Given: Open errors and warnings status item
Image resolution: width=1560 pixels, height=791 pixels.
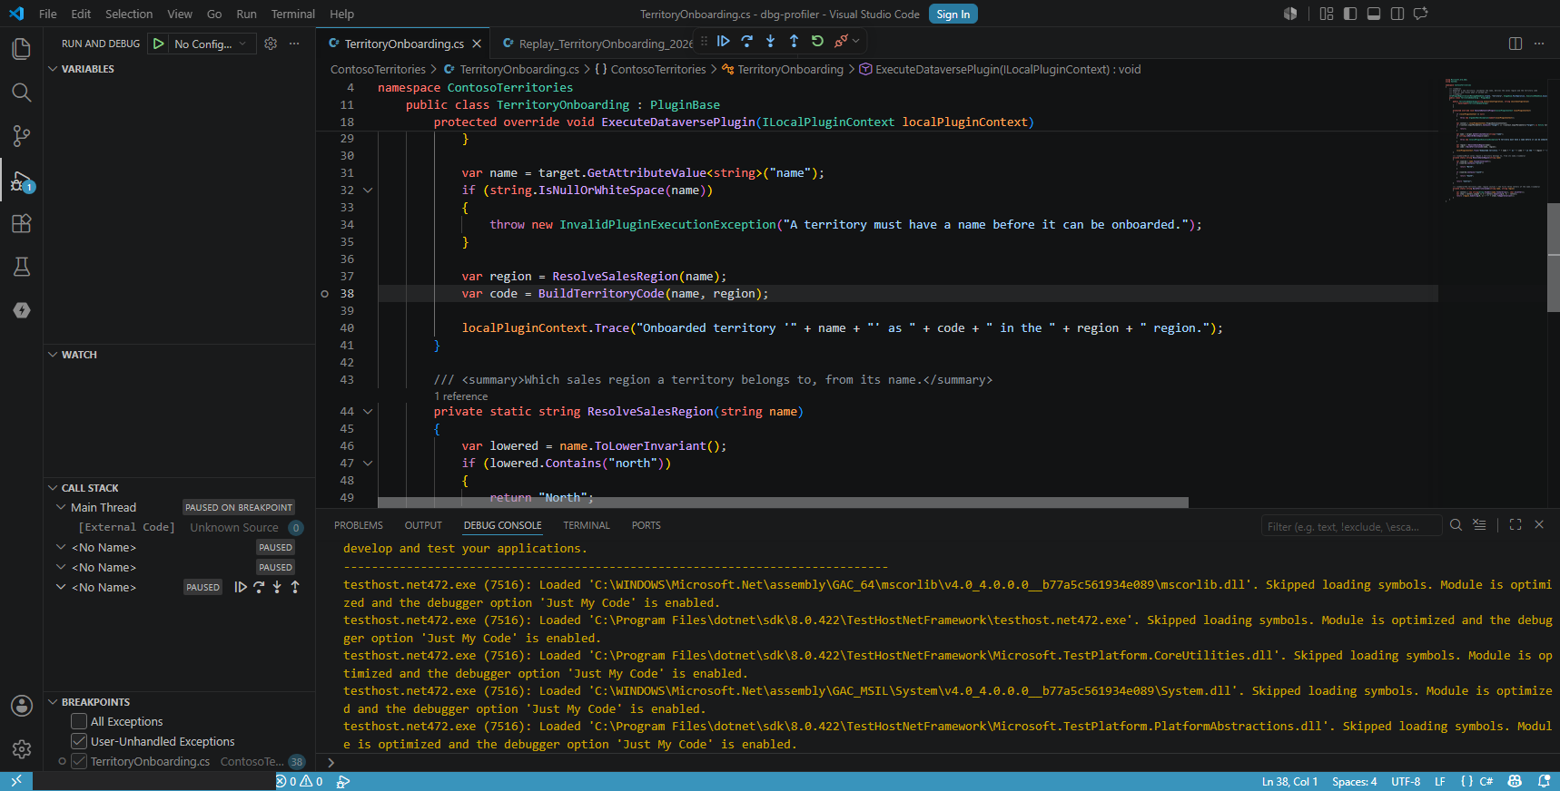Looking at the screenshot, I should (300, 781).
